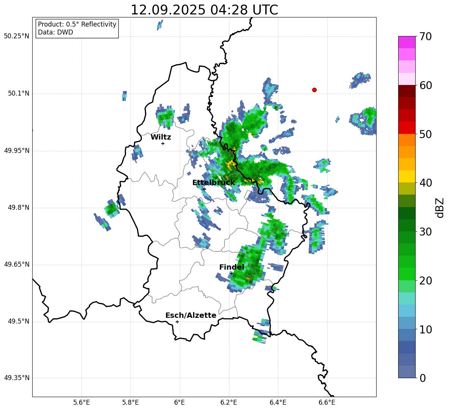
Task: Click the 5.8°E longitude label
Action: coord(130,402)
